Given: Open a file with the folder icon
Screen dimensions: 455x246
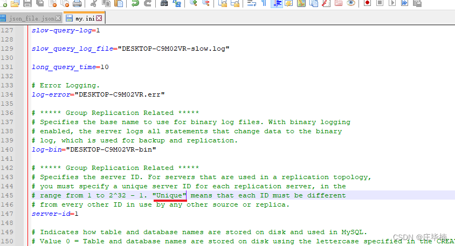Looking at the screenshot, I should (x=15, y=3).
